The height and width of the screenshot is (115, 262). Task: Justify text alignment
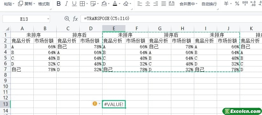point(164,4)
